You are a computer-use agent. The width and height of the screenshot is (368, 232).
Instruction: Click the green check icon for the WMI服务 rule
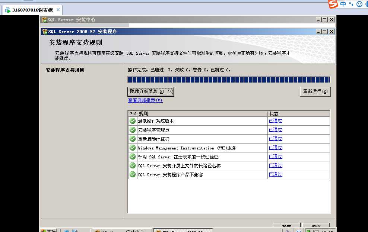coord(133,148)
